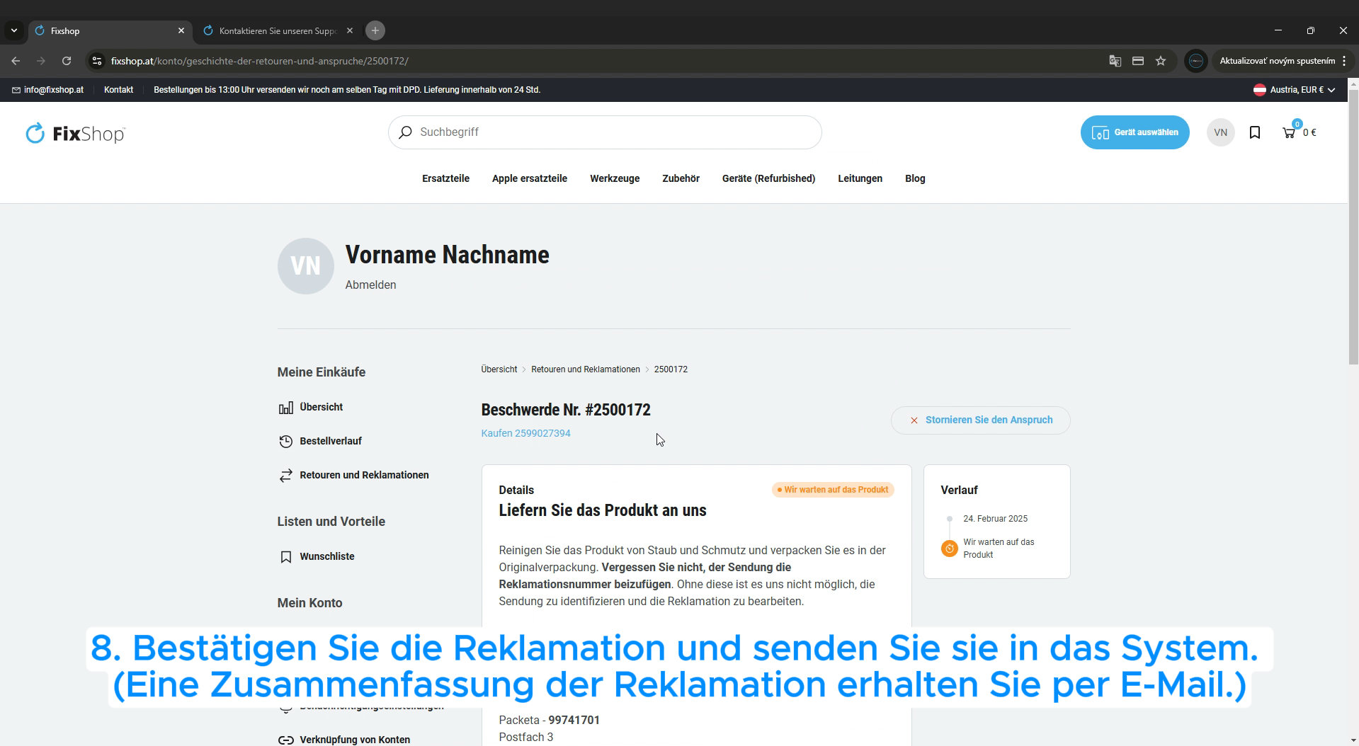Open a new browser tab
This screenshot has height=746, width=1359.
click(375, 30)
